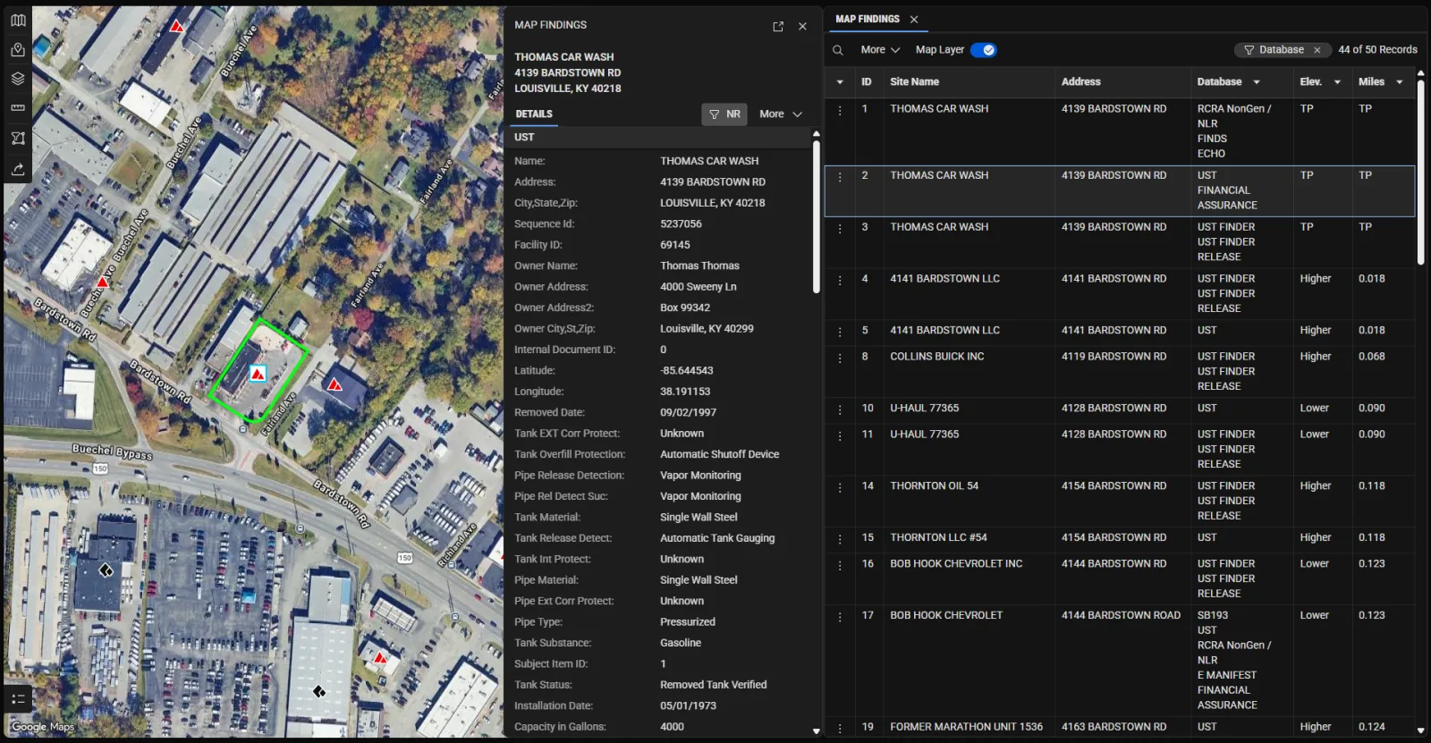1431x743 pixels.
Task: Switch to the DETAILS tab
Action: [x=534, y=114]
